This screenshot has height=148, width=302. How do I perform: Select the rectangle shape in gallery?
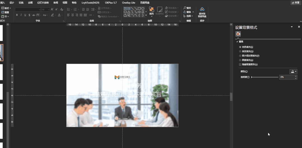pyautogui.click(x=139, y=8)
